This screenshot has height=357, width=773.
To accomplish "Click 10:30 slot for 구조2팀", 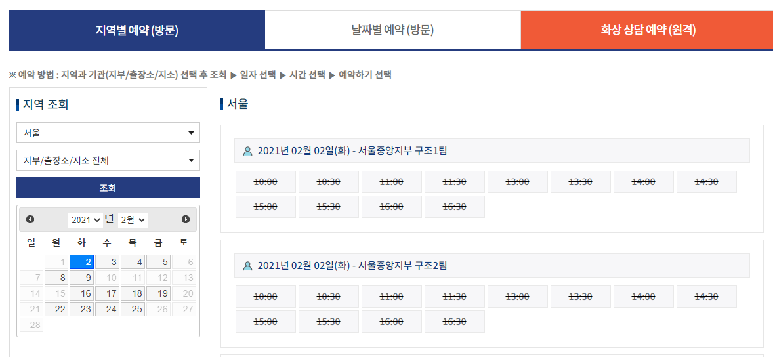I will click(329, 297).
